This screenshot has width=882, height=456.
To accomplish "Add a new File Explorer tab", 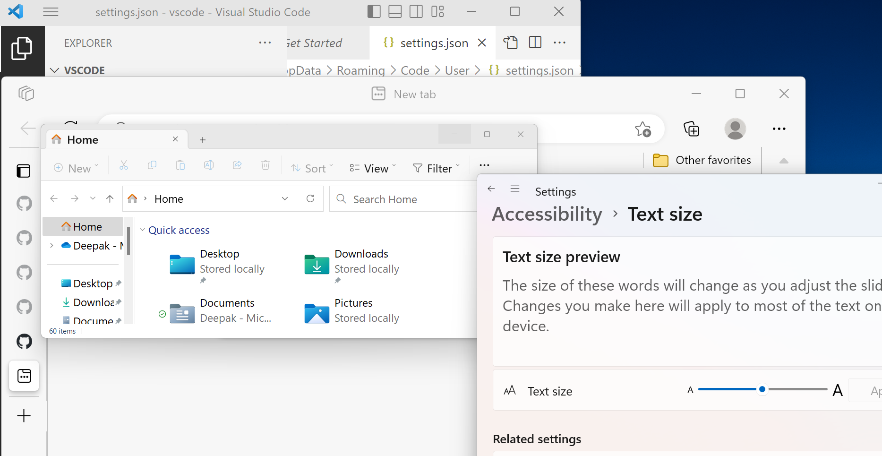I will click(203, 140).
